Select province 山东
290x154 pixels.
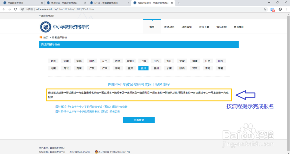coord(221,61)
